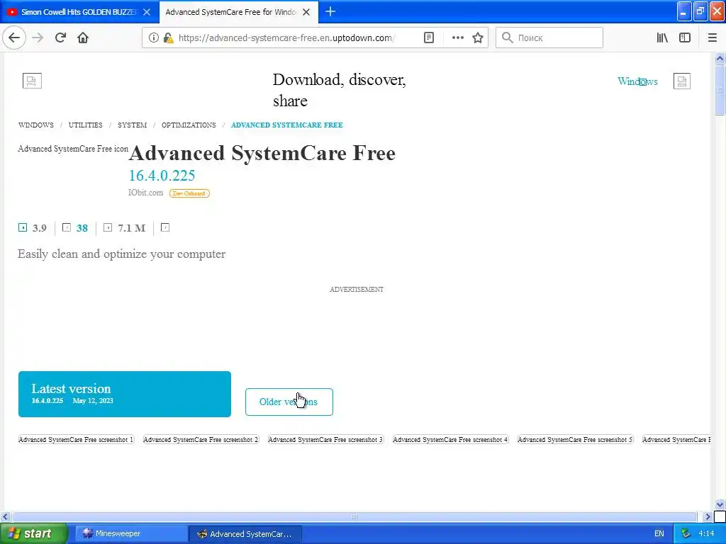Image resolution: width=726 pixels, height=544 pixels.
Task: Open Advanced SystemCare Free screenshot 2
Action: (x=201, y=439)
